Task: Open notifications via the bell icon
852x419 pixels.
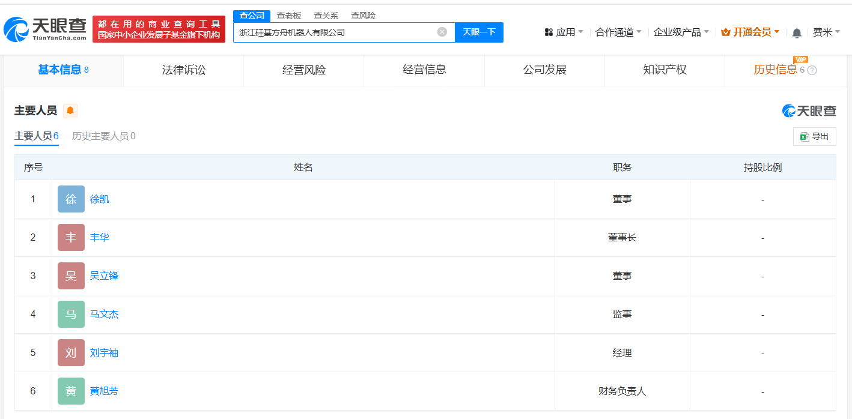Action: [x=797, y=32]
